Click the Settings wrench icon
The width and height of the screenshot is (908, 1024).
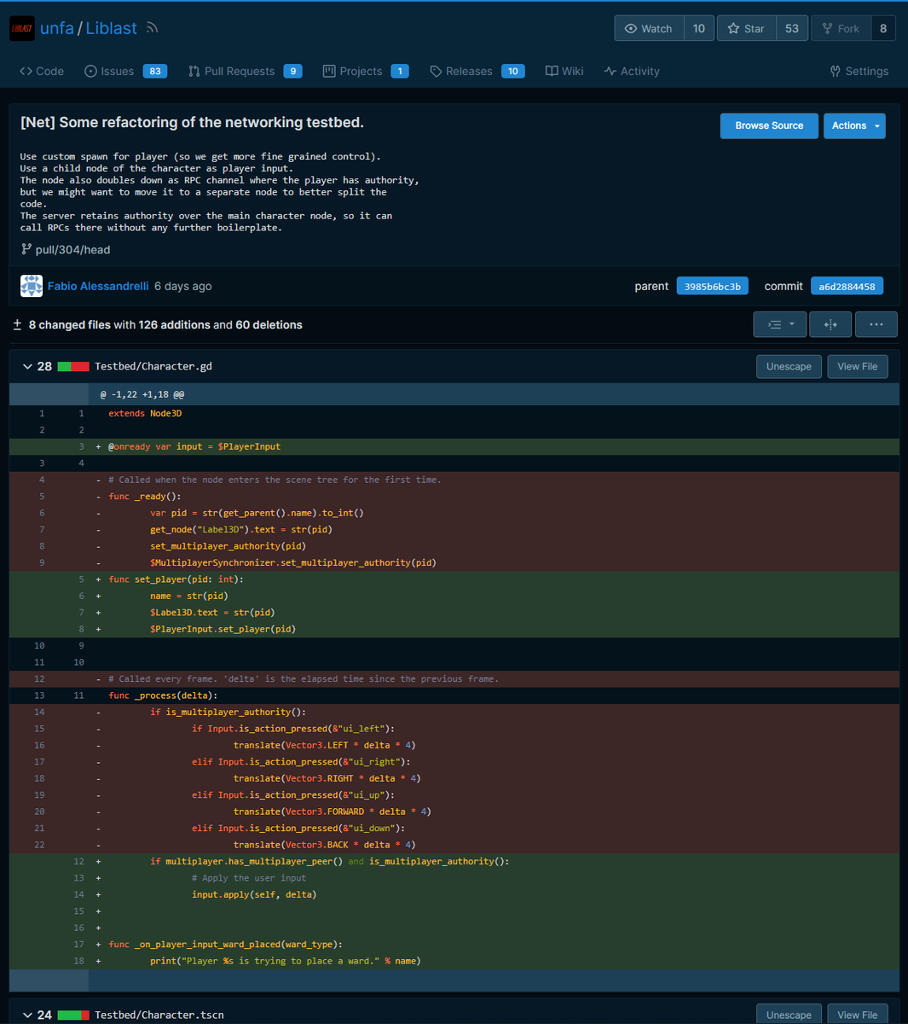click(x=835, y=71)
